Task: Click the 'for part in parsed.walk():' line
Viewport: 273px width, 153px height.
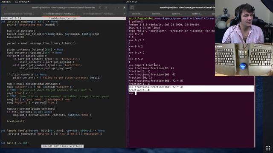Action: (x=27, y=56)
